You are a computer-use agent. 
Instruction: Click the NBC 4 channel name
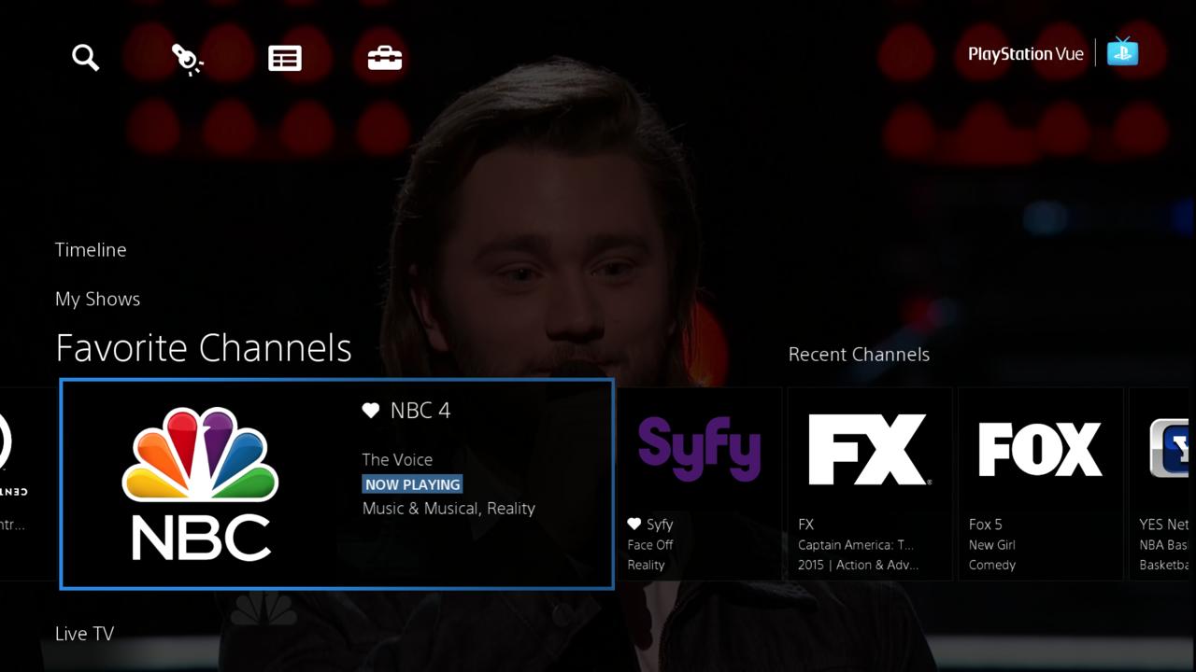(x=420, y=411)
